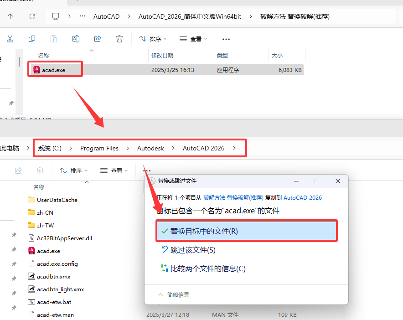Rename the selected file via Rename icon
Screen dimensions: 403x320
76,39
